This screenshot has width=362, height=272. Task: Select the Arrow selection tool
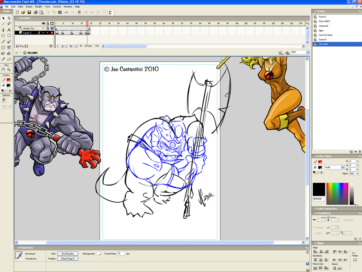3,18
